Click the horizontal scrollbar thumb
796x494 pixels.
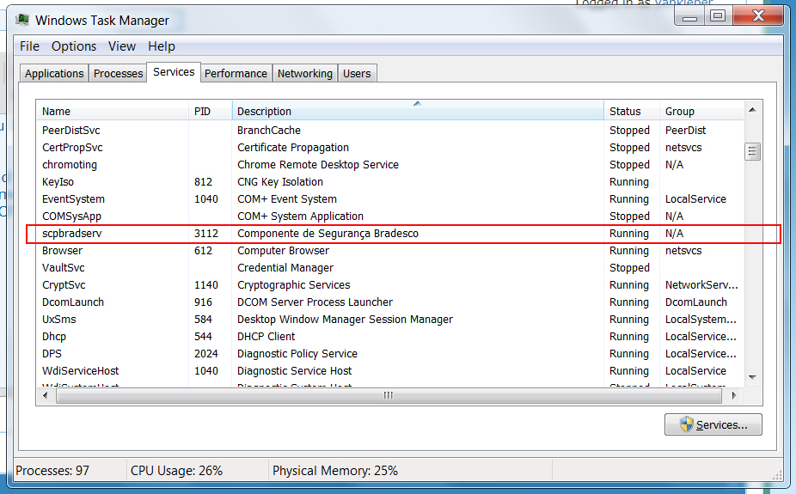pos(389,395)
